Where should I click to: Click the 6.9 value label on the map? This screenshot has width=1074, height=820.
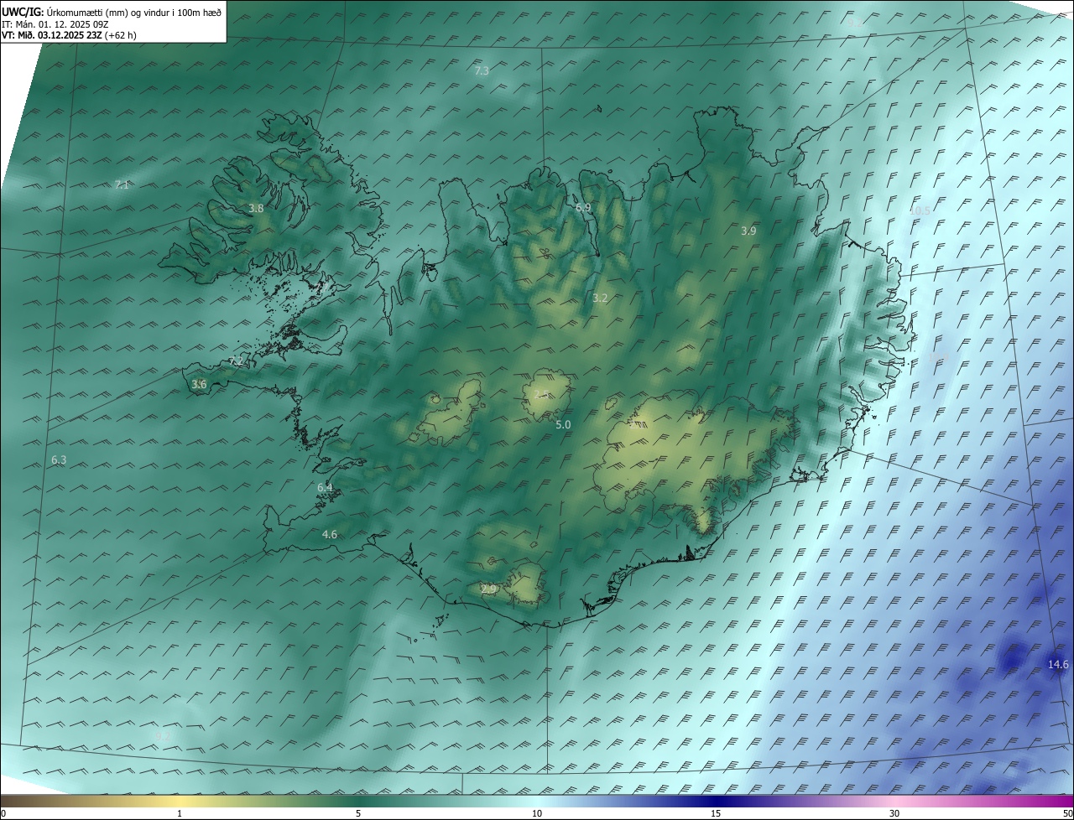coord(583,208)
